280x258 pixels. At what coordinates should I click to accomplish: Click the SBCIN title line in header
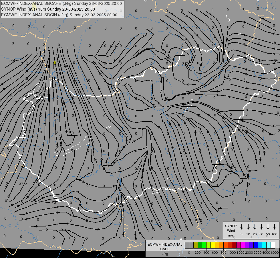pyautogui.click(x=59, y=15)
